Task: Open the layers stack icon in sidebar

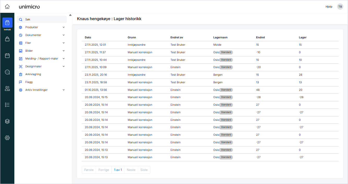Action: coord(7,121)
